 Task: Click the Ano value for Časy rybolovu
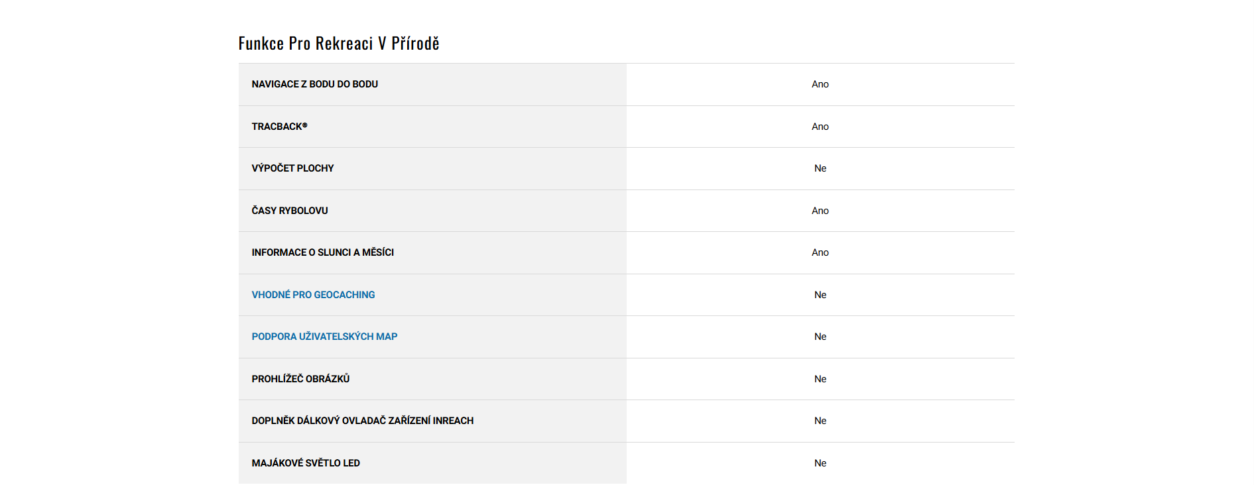[820, 211]
